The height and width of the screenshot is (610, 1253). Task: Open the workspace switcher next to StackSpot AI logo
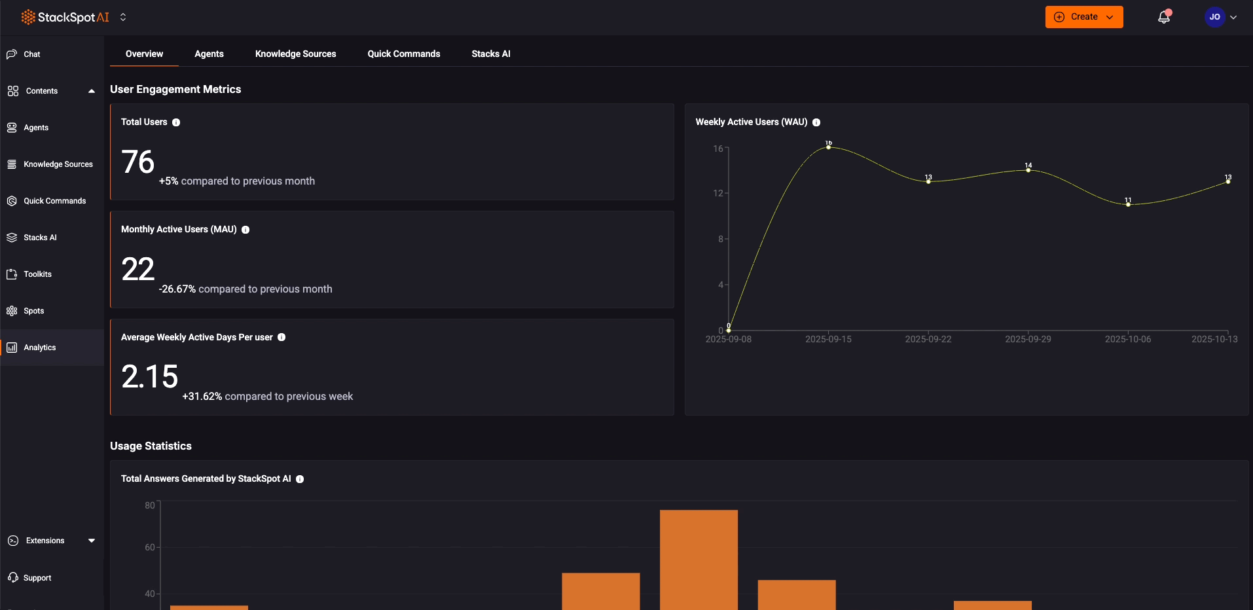tap(123, 18)
